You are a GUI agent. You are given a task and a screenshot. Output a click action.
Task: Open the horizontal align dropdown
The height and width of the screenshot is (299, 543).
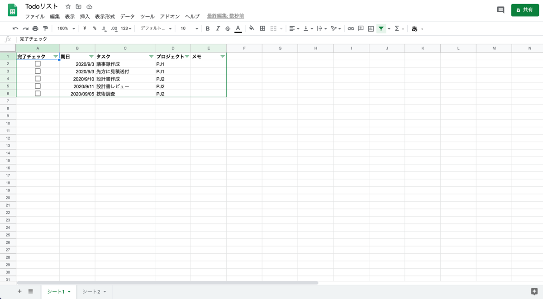(x=294, y=28)
